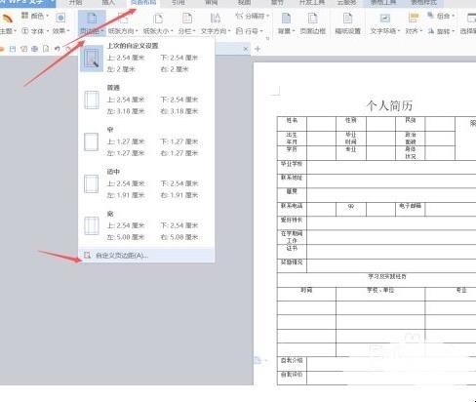Select the 窄 margin preset
This screenshot has width=476, height=402.
tap(146, 141)
